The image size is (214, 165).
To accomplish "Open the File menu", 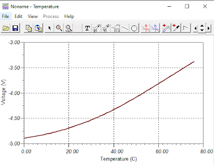I will (x=5, y=16).
